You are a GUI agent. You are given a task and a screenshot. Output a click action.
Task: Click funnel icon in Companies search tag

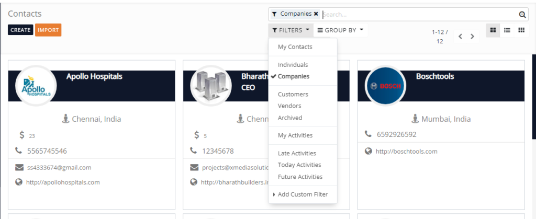click(274, 14)
